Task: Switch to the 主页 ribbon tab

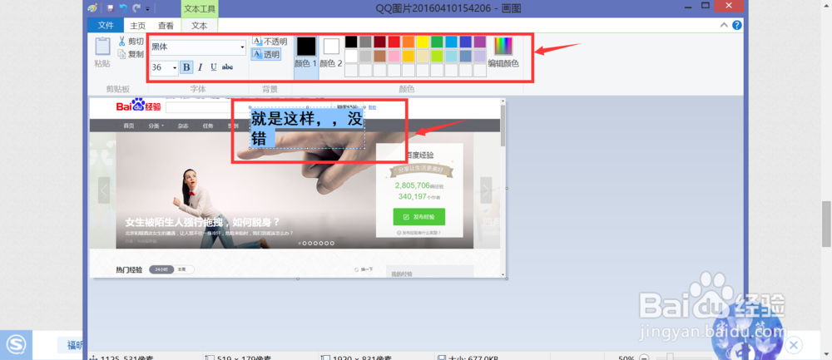Action: click(x=138, y=26)
